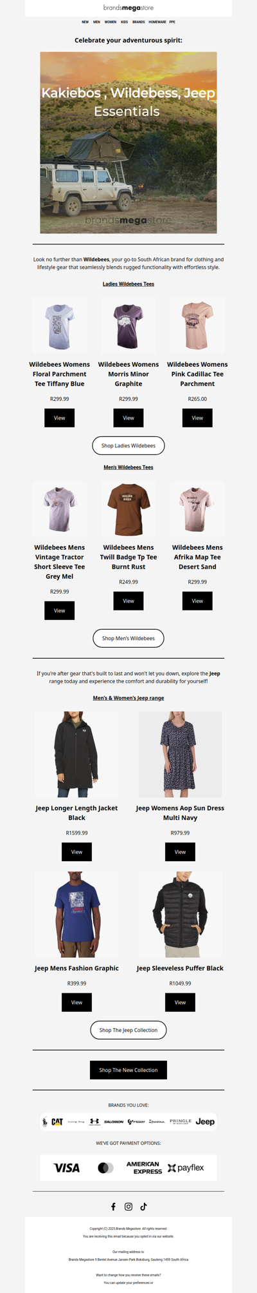Open the WOMEN menu item
Viewport: 257px width, 1293px height.
click(111, 22)
